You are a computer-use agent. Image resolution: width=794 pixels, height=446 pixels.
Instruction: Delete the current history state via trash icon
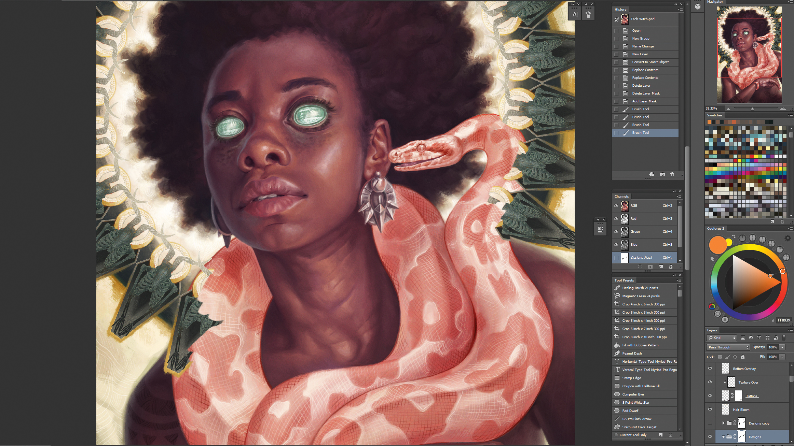pos(672,174)
